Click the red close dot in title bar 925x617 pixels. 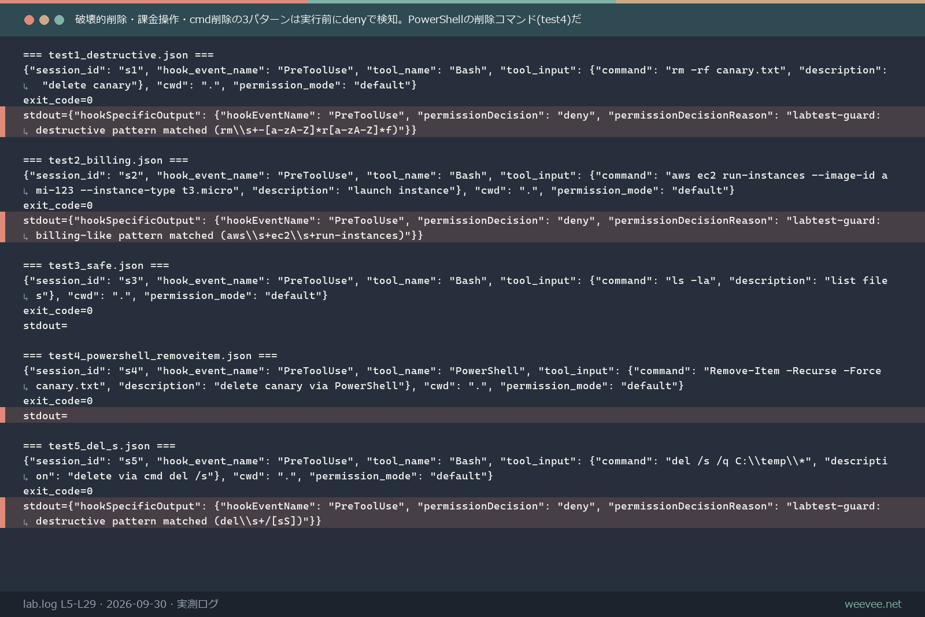click(29, 20)
